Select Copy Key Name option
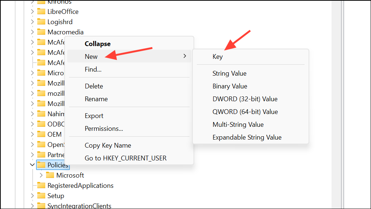This screenshot has height=209, width=371. tap(108, 145)
